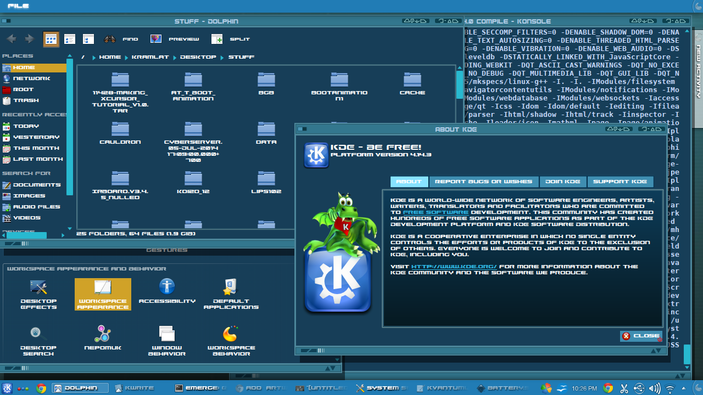Open Default Applications settings
The image size is (703, 395).
[x=231, y=295]
